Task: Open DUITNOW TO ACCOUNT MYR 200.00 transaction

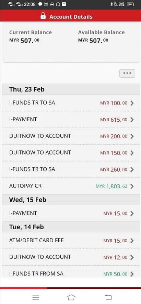Action: pos(71,136)
